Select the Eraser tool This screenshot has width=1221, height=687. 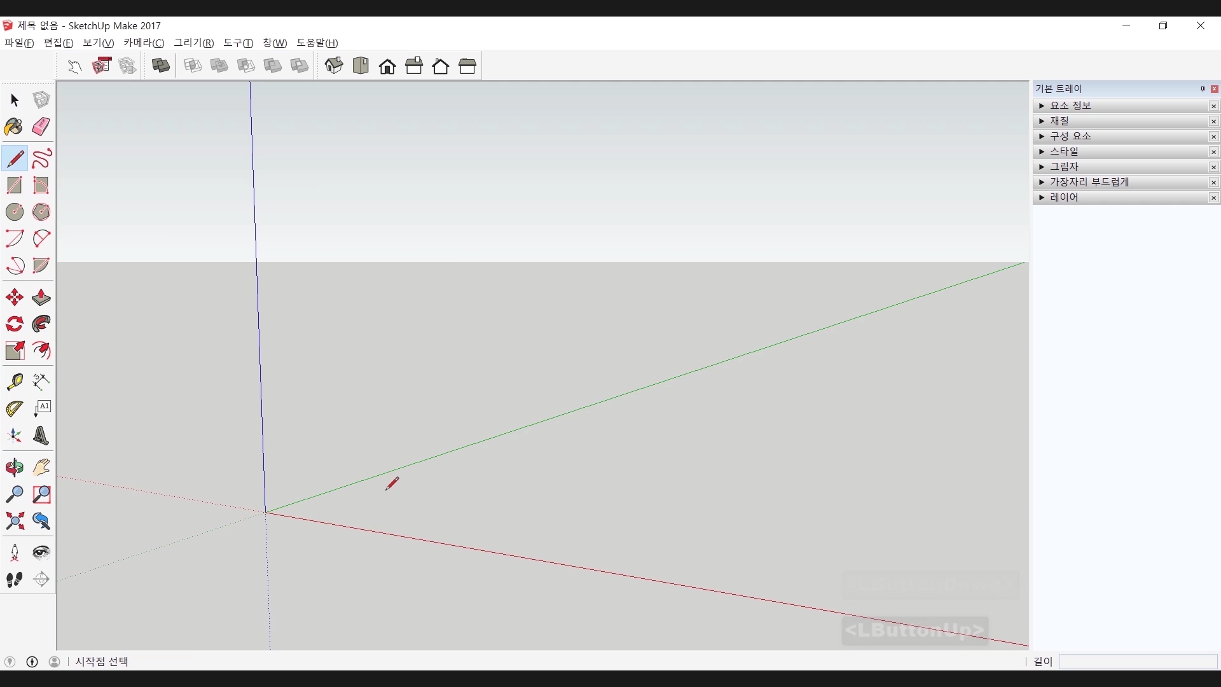pos(41,127)
